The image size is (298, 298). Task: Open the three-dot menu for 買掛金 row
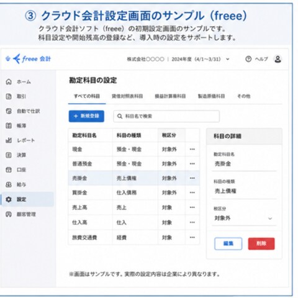192,192
